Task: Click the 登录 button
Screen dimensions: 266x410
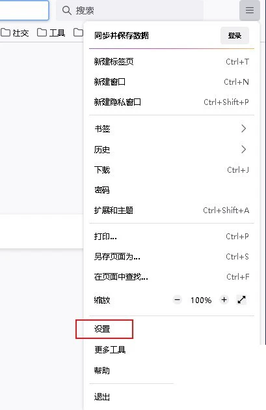Action: coord(235,36)
